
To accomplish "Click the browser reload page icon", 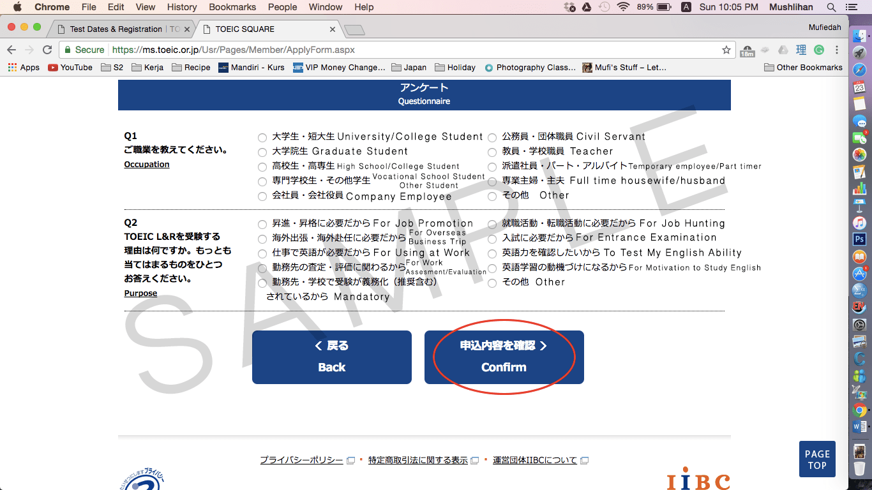I will point(47,50).
